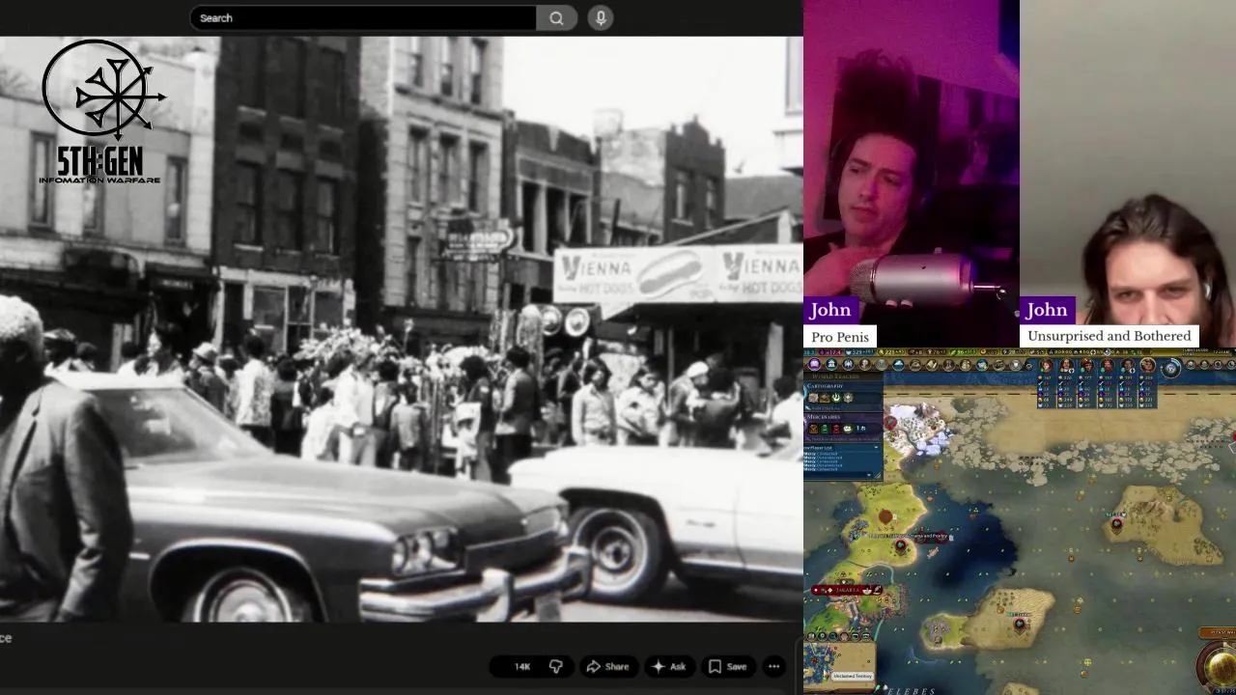Open the Share options for the video

pyautogui.click(x=607, y=666)
